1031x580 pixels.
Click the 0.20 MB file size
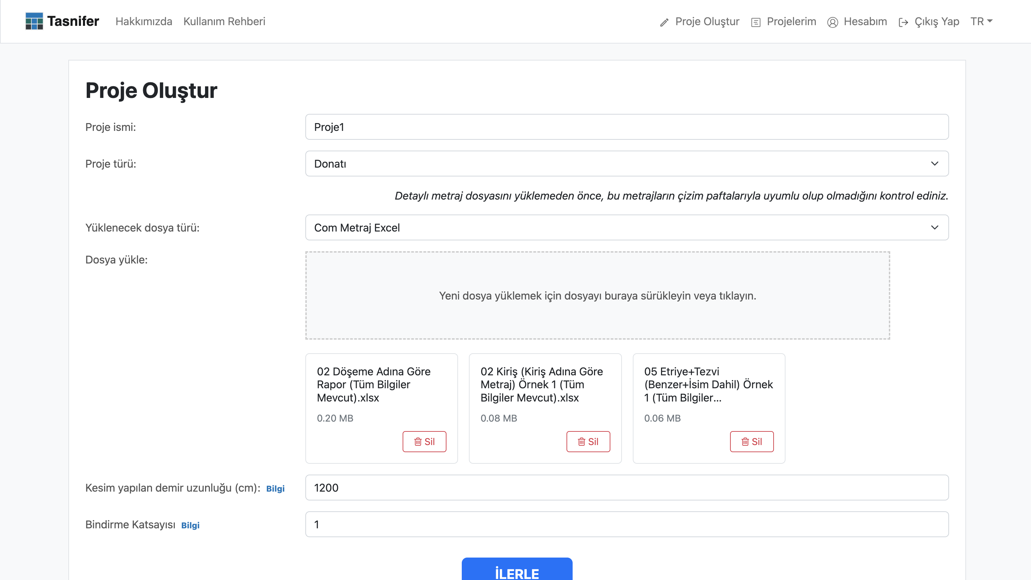[335, 418]
